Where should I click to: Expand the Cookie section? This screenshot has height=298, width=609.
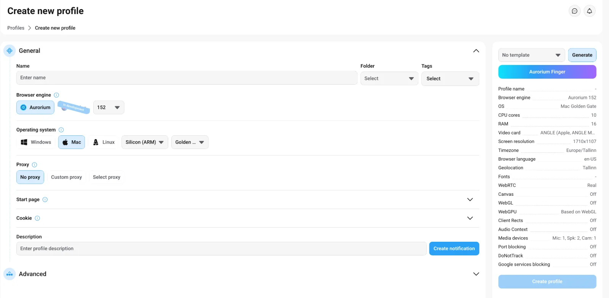(x=470, y=218)
